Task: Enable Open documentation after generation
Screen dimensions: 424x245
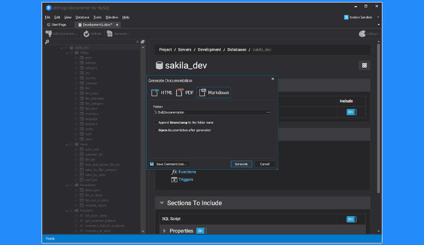Action: [155, 130]
